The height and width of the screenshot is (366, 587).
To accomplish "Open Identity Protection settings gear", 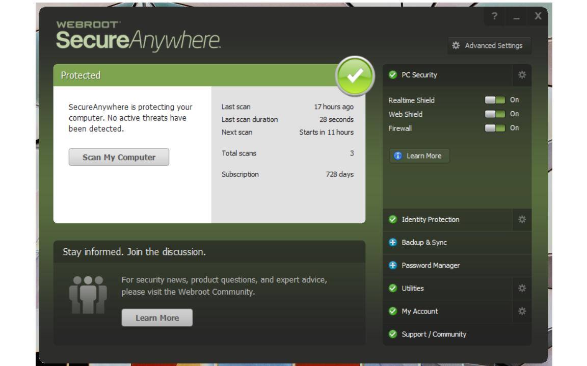I will pyautogui.click(x=522, y=220).
